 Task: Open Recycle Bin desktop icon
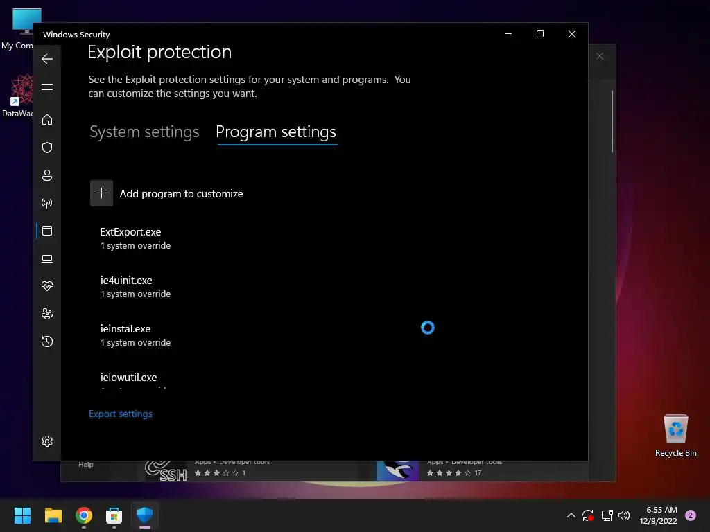click(x=675, y=436)
